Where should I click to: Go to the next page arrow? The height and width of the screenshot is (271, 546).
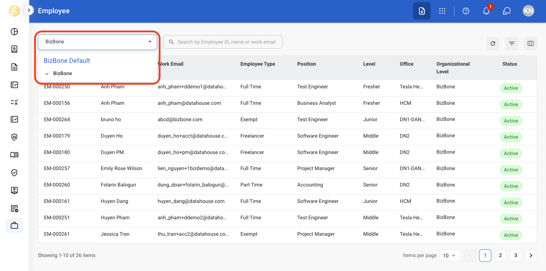(x=531, y=256)
